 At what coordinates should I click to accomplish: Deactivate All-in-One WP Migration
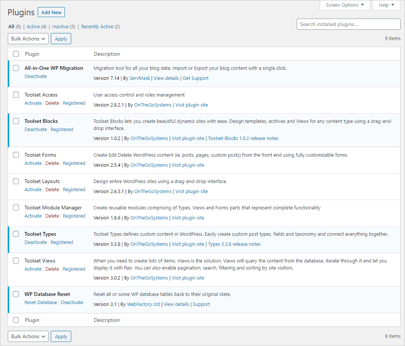(x=36, y=76)
